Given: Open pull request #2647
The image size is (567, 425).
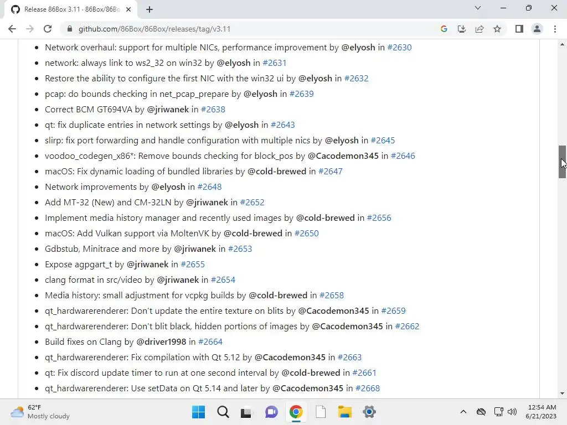Looking at the screenshot, I should point(331,172).
